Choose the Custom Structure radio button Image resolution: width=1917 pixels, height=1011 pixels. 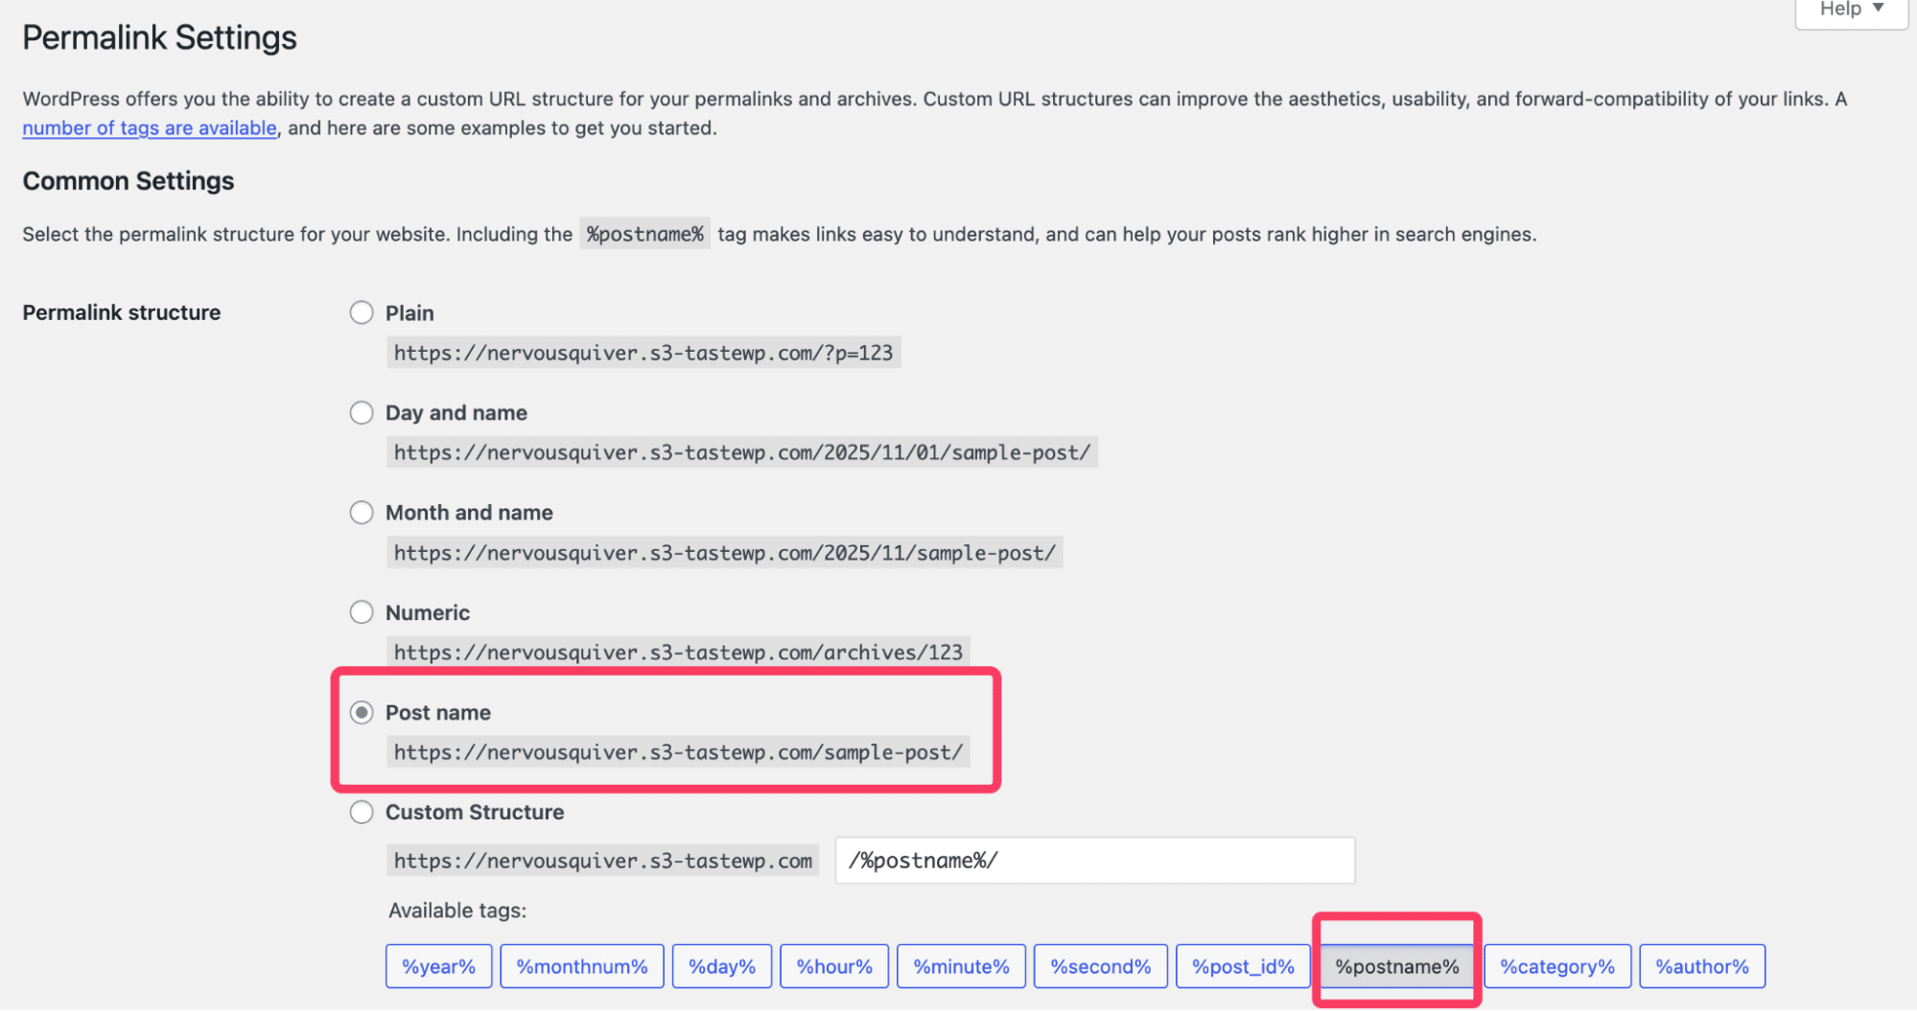[x=362, y=812]
